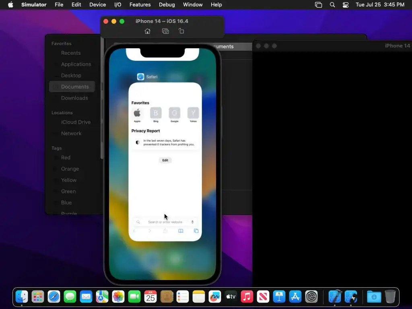Open Photos from the Dock
This screenshot has width=412, height=309.
coord(118,297)
